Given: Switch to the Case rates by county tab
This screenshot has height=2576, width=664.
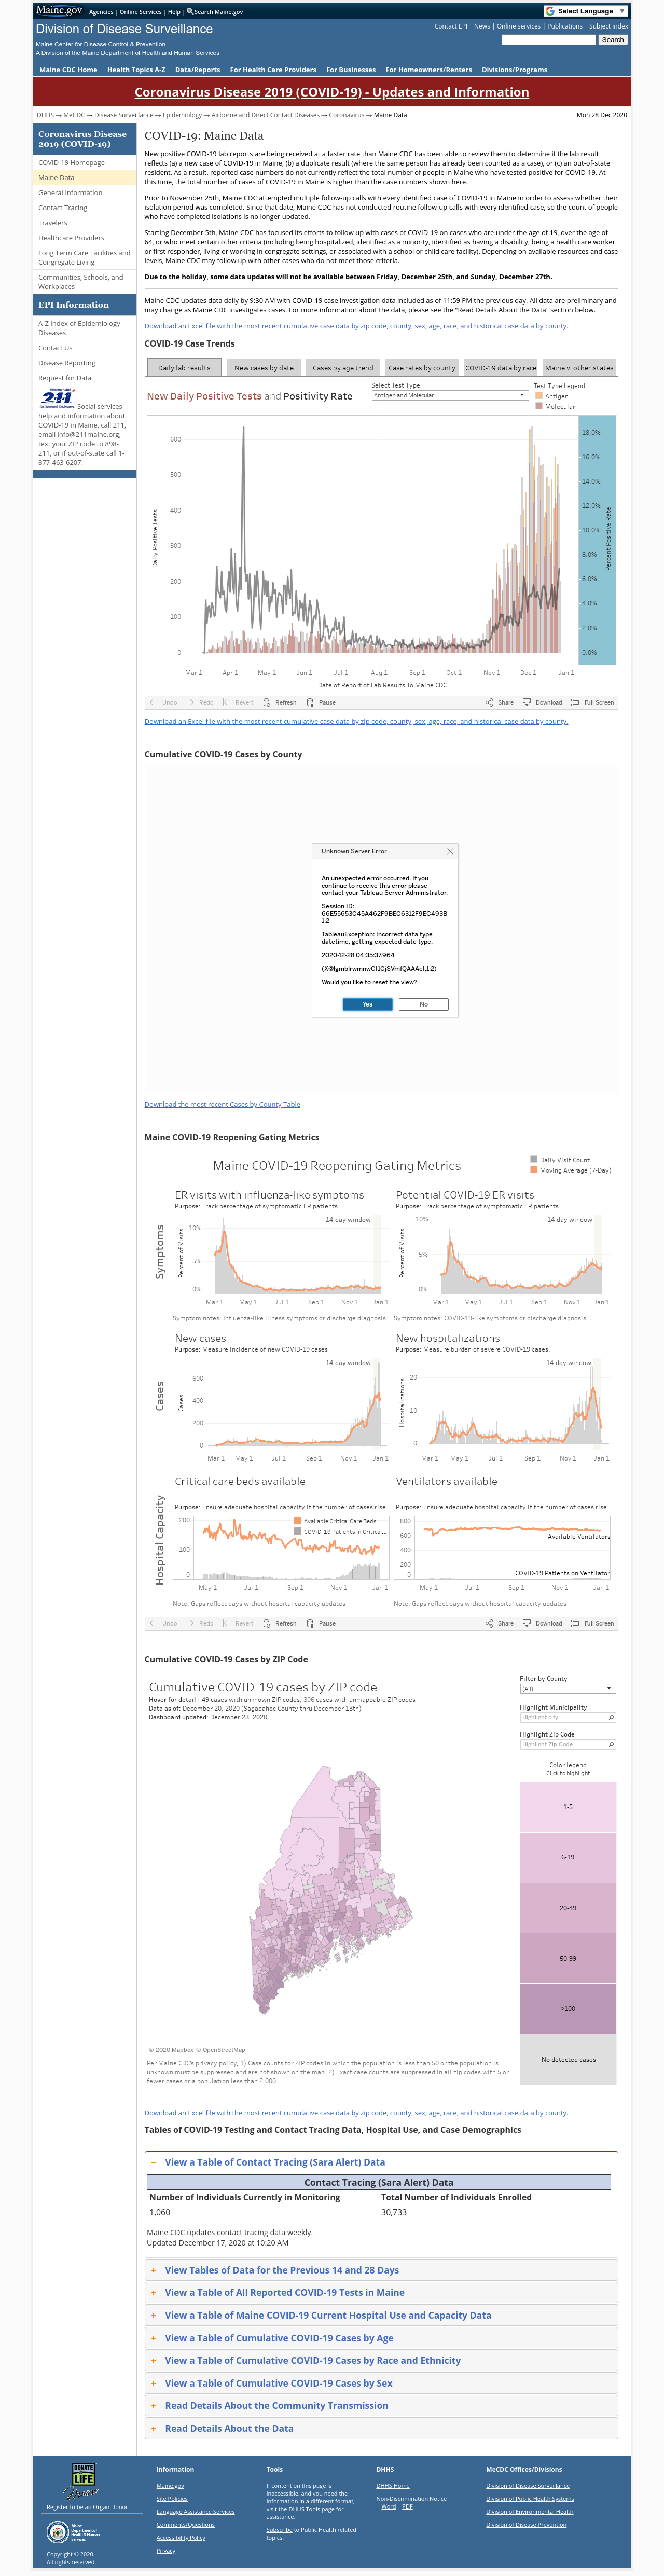Looking at the screenshot, I should pyautogui.click(x=421, y=367).
